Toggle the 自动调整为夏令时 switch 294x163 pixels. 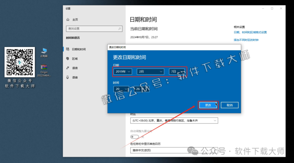[135, 137]
